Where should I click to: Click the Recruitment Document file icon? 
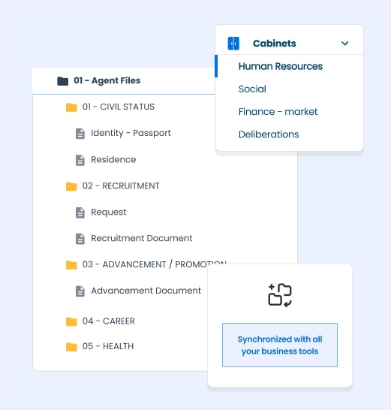(x=80, y=239)
